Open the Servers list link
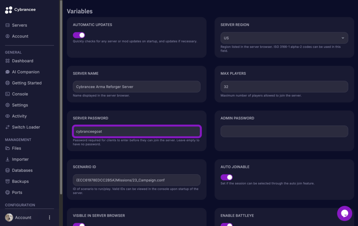The image size is (358, 226). pyautogui.click(x=20, y=25)
